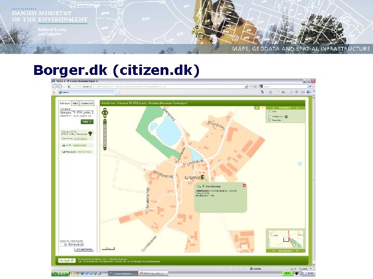Click the search magnifier button
The height and width of the screenshot is (279, 373).
click(x=310, y=87)
